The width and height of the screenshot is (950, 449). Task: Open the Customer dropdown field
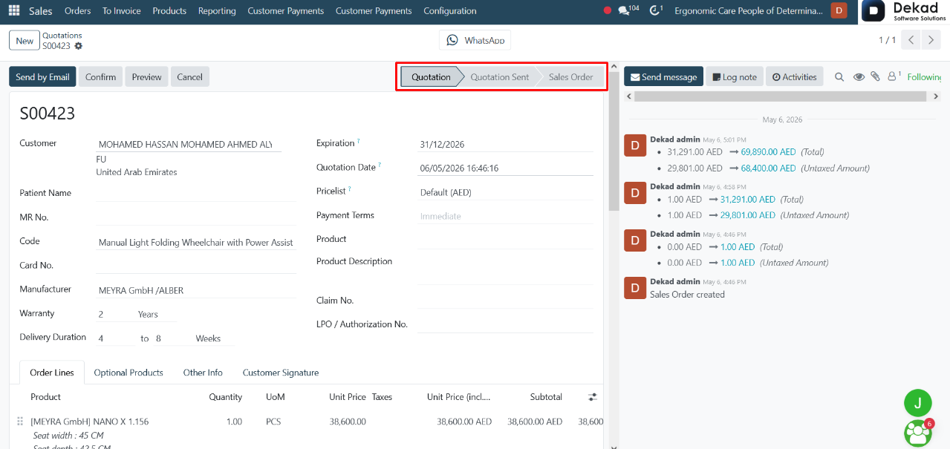pos(188,144)
